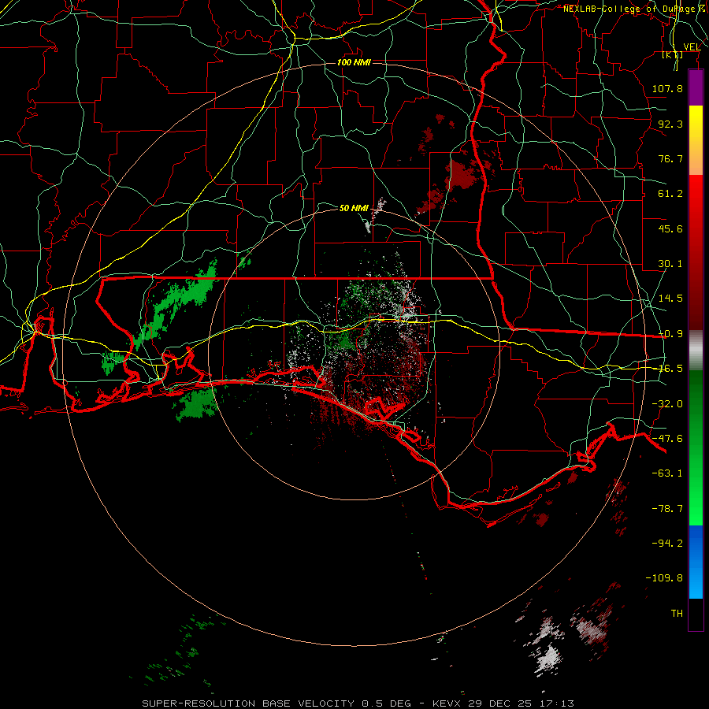
Task: Select the purple segment of the velocity colorbar
Action: tap(696, 87)
